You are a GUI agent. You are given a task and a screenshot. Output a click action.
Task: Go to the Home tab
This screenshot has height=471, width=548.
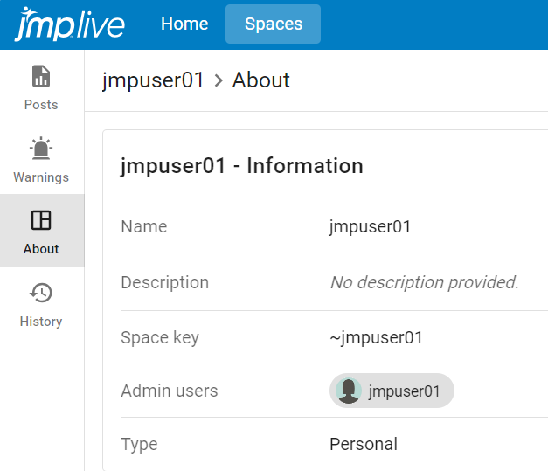pos(184,24)
